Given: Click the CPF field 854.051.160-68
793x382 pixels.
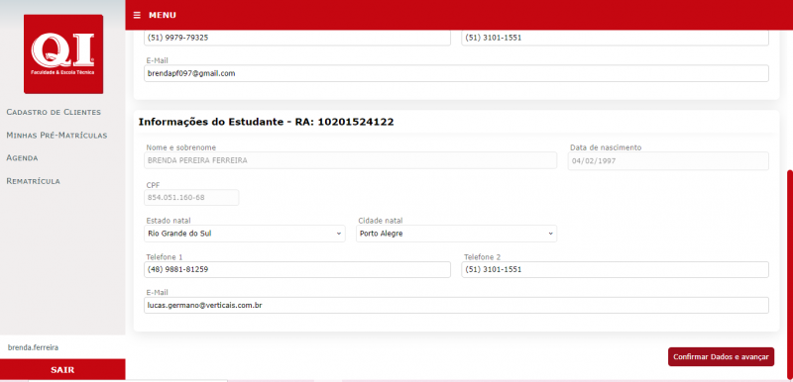Looking at the screenshot, I should 191,197.
